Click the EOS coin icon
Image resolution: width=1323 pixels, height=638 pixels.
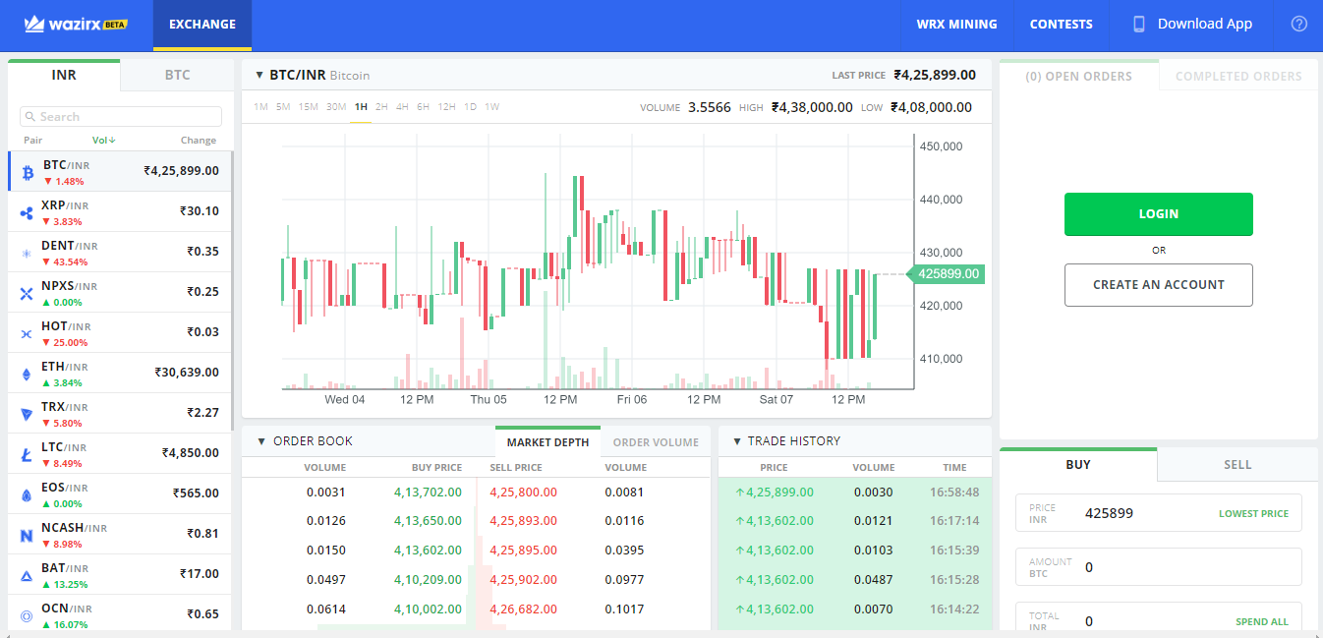28,495
